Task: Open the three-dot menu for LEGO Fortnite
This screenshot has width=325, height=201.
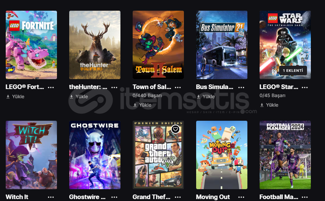Action: pyautogui.click(x=51, y=88)
